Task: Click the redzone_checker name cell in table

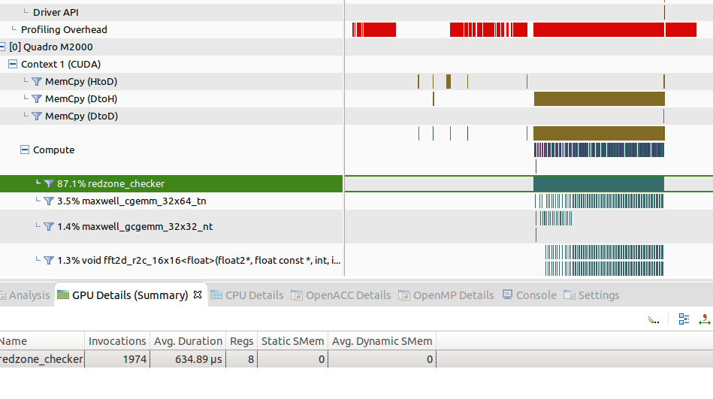Action: [x=42, y=359]
